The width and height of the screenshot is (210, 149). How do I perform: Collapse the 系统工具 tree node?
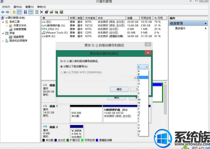tap(3, 22)
